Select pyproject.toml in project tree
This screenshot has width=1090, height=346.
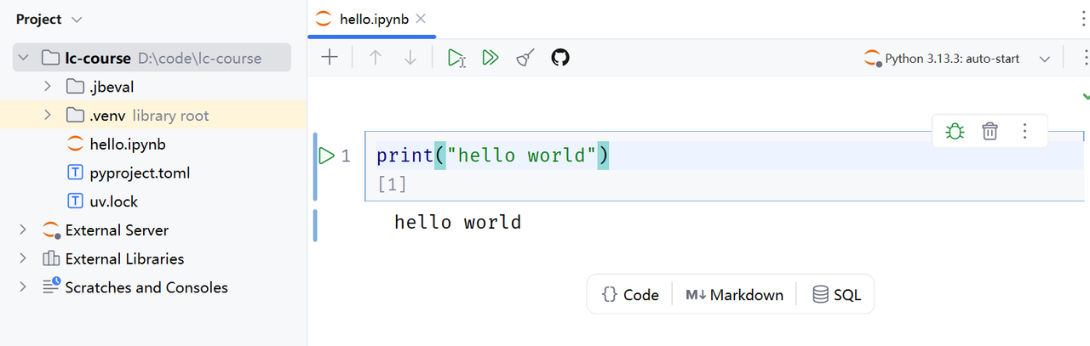click(x=140, y=173)
